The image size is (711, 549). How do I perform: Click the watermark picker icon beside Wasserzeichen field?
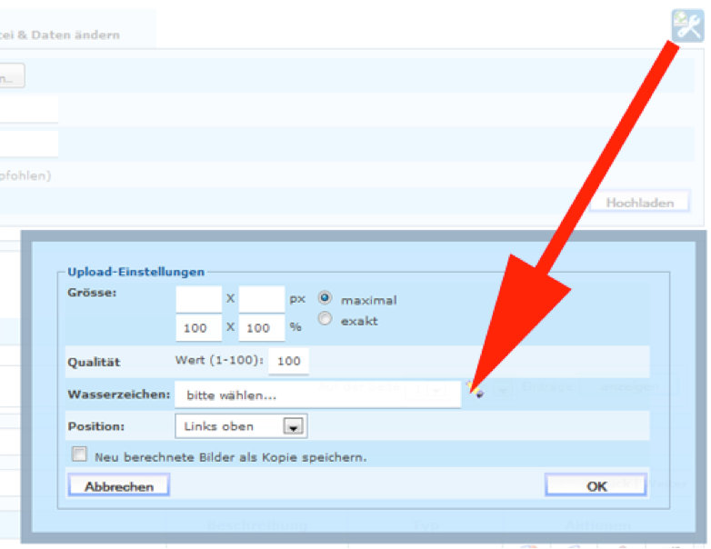click(476, 393)
